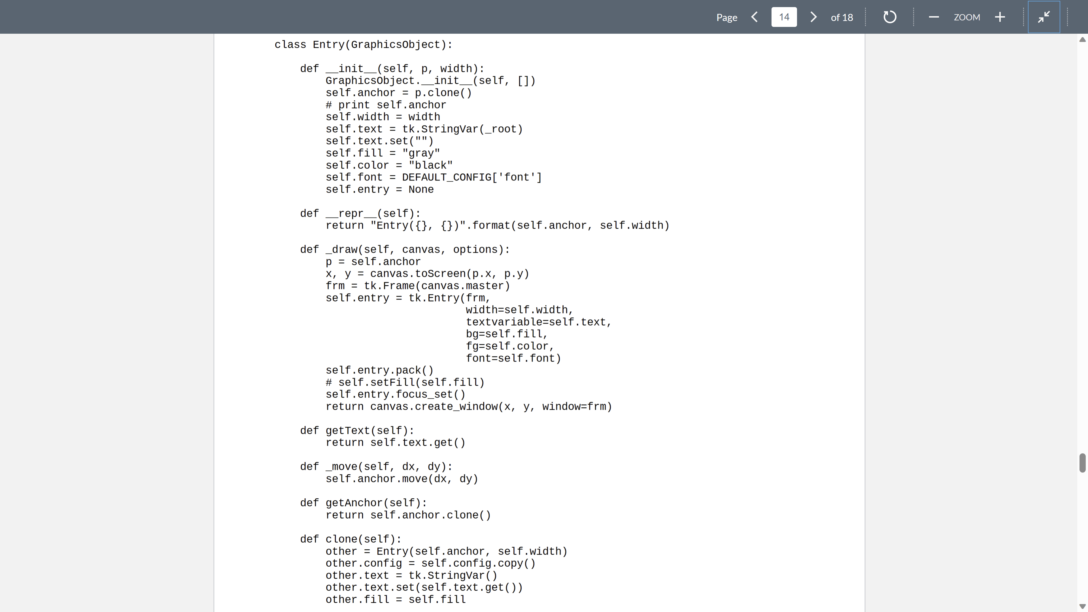1088x612 pixels.
Task: Go to the previous page
Action: [755, 17]
